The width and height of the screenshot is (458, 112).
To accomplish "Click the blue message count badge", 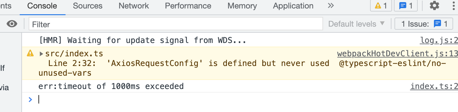I will (x=406, y=6).
